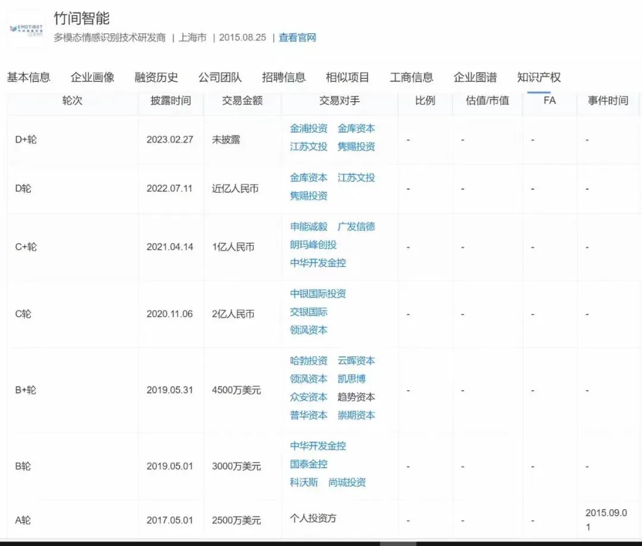Open the 企业画像 tab
The image size is (642, 546).
click(x=92, y=77)
